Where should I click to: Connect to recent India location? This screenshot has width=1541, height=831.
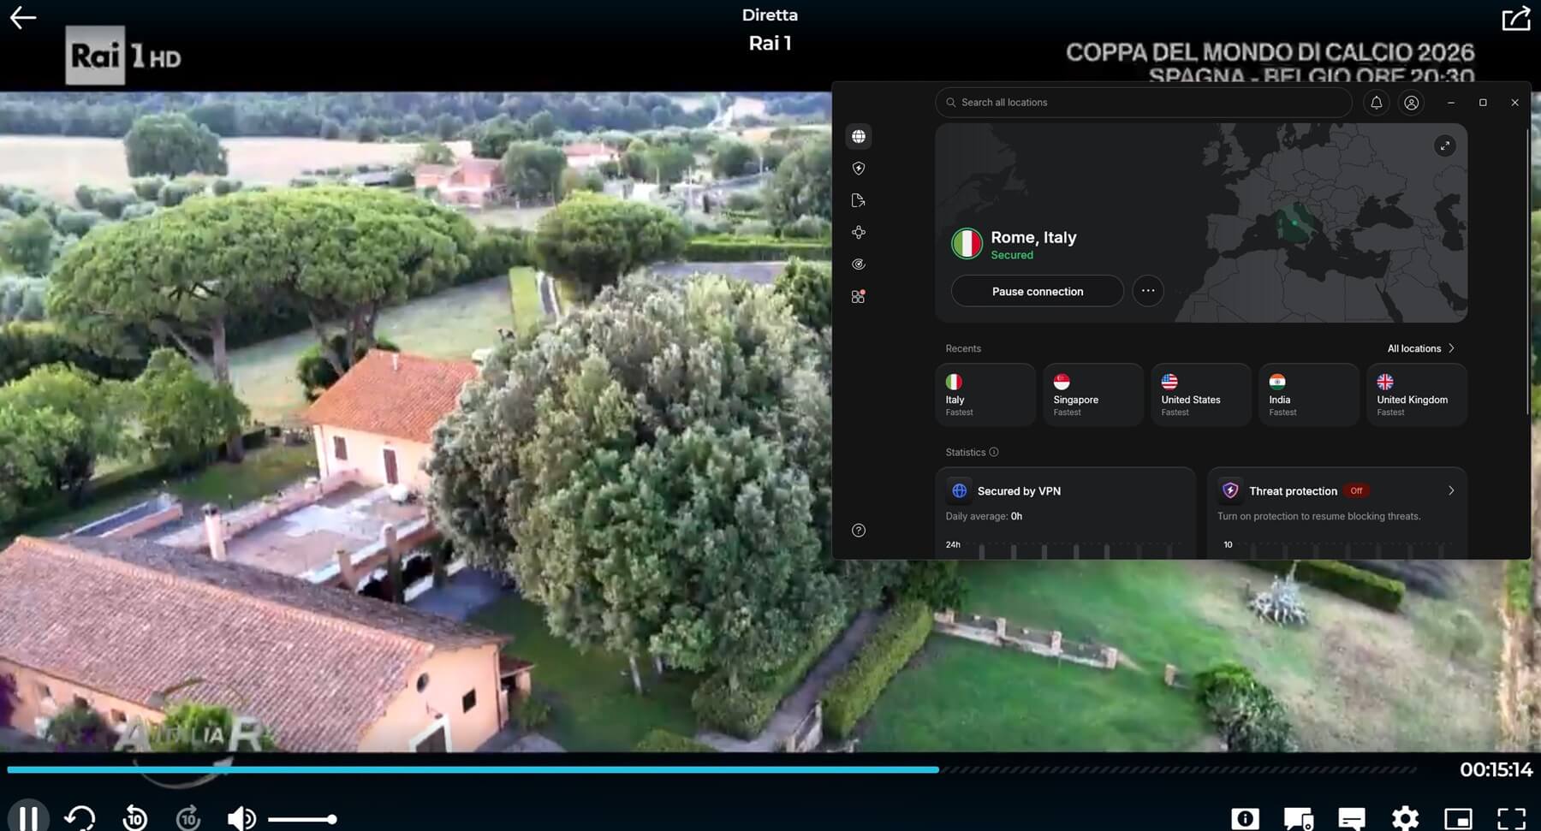pyautogui.click(x=1309, y=395)
